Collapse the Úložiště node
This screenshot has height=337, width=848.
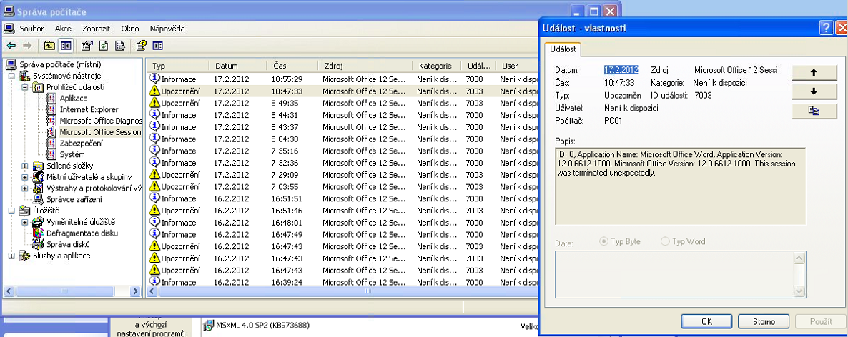click(11, 211)
